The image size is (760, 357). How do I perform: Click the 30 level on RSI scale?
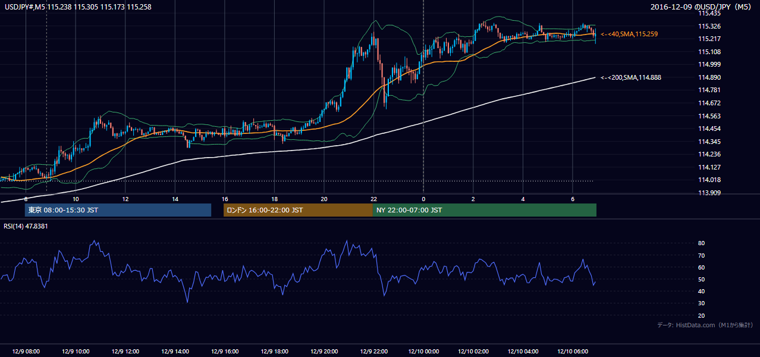coord(701,303)
